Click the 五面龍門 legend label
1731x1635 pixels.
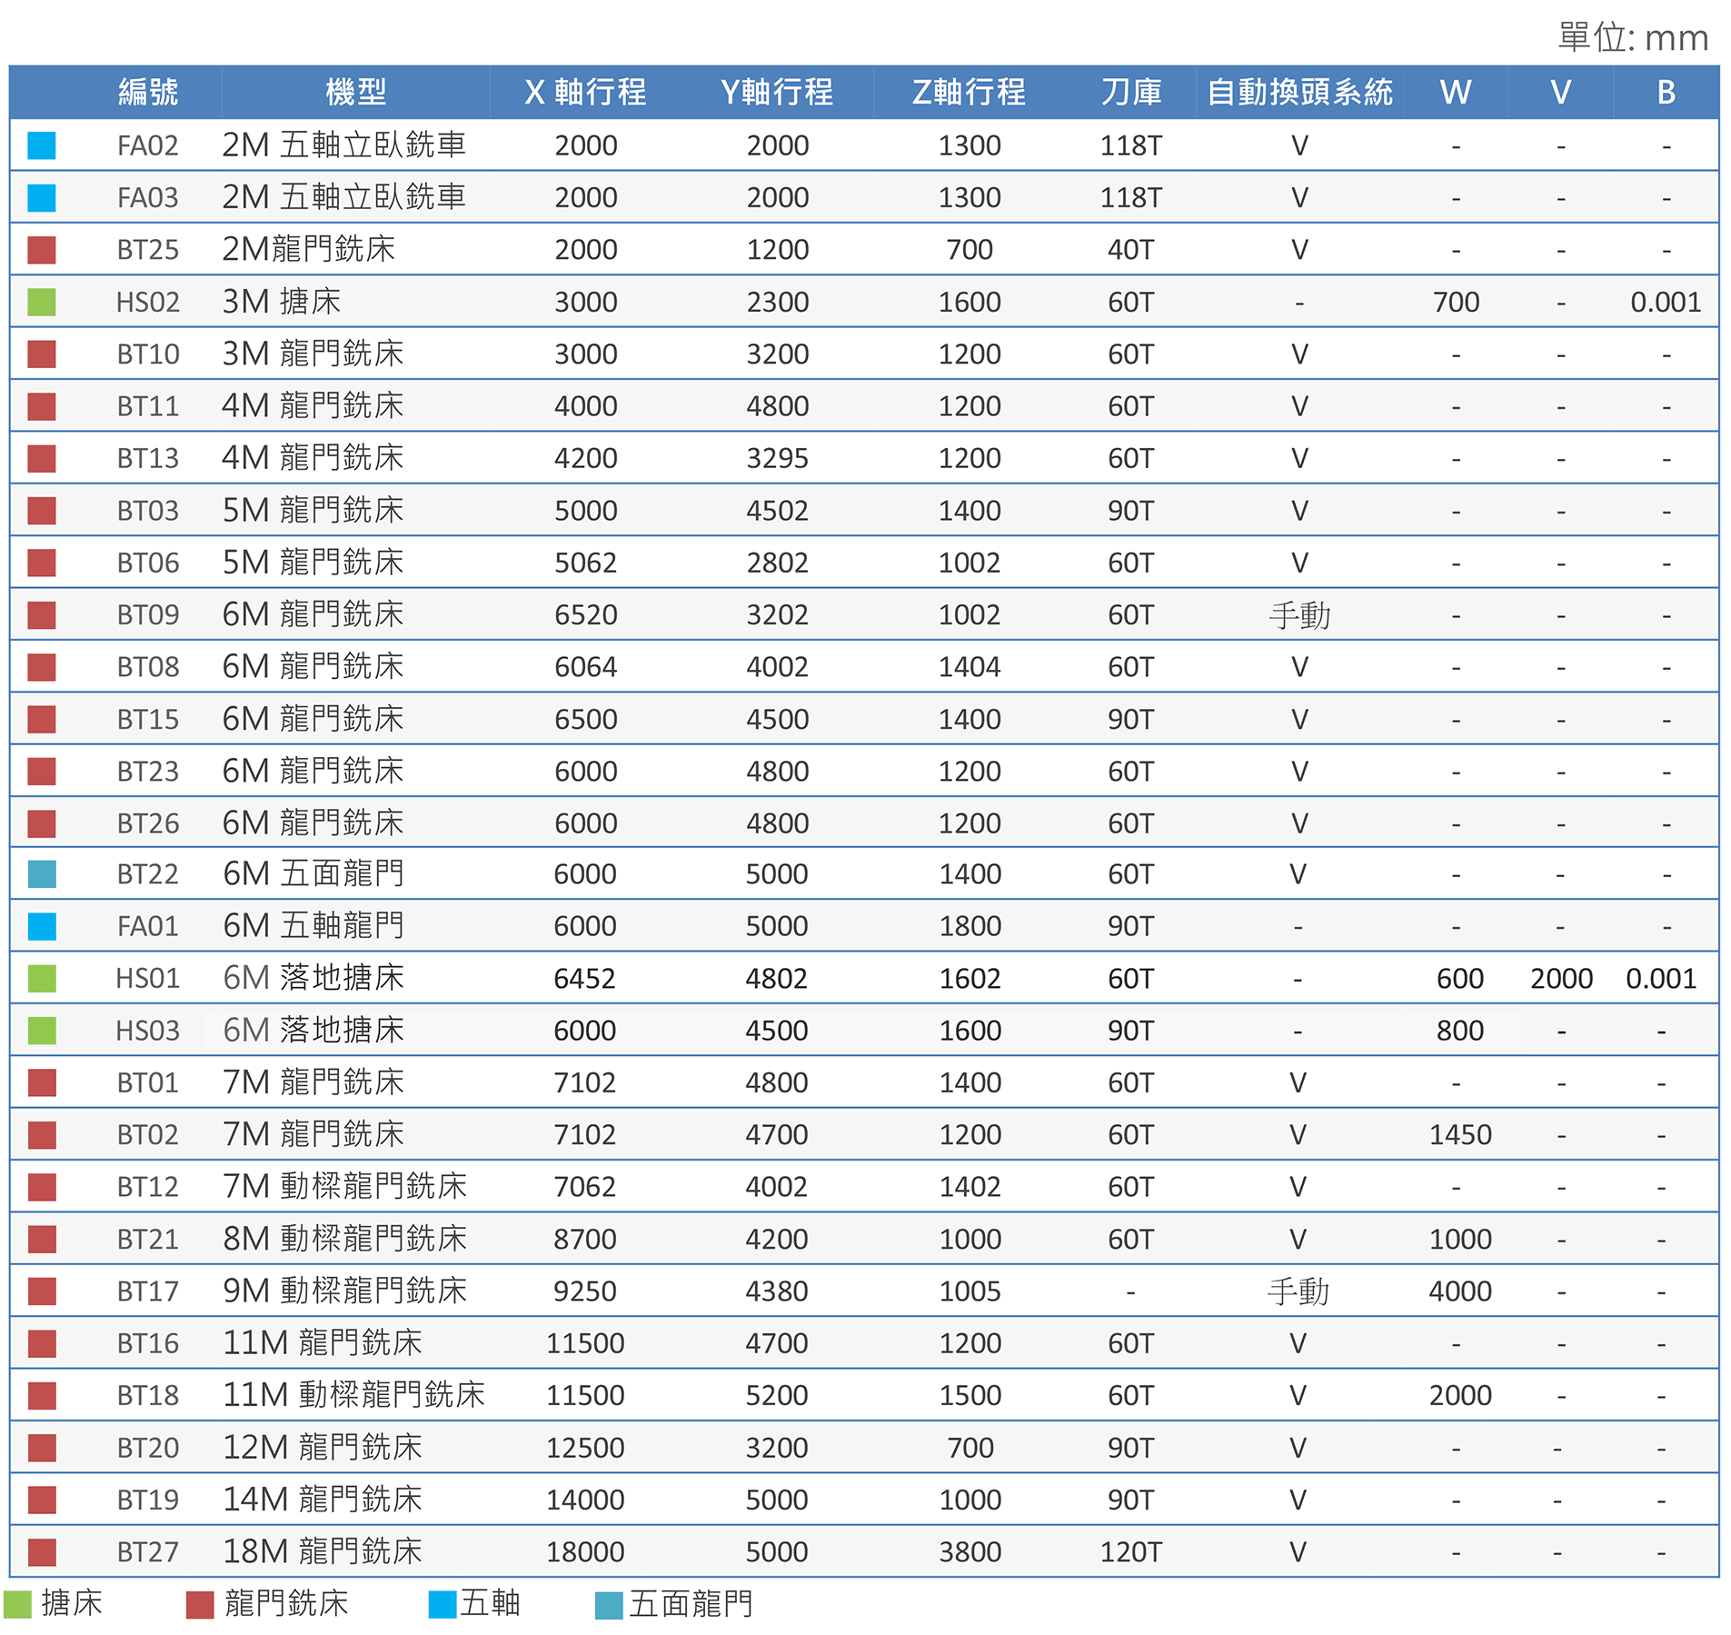(x=691, y=1604)
